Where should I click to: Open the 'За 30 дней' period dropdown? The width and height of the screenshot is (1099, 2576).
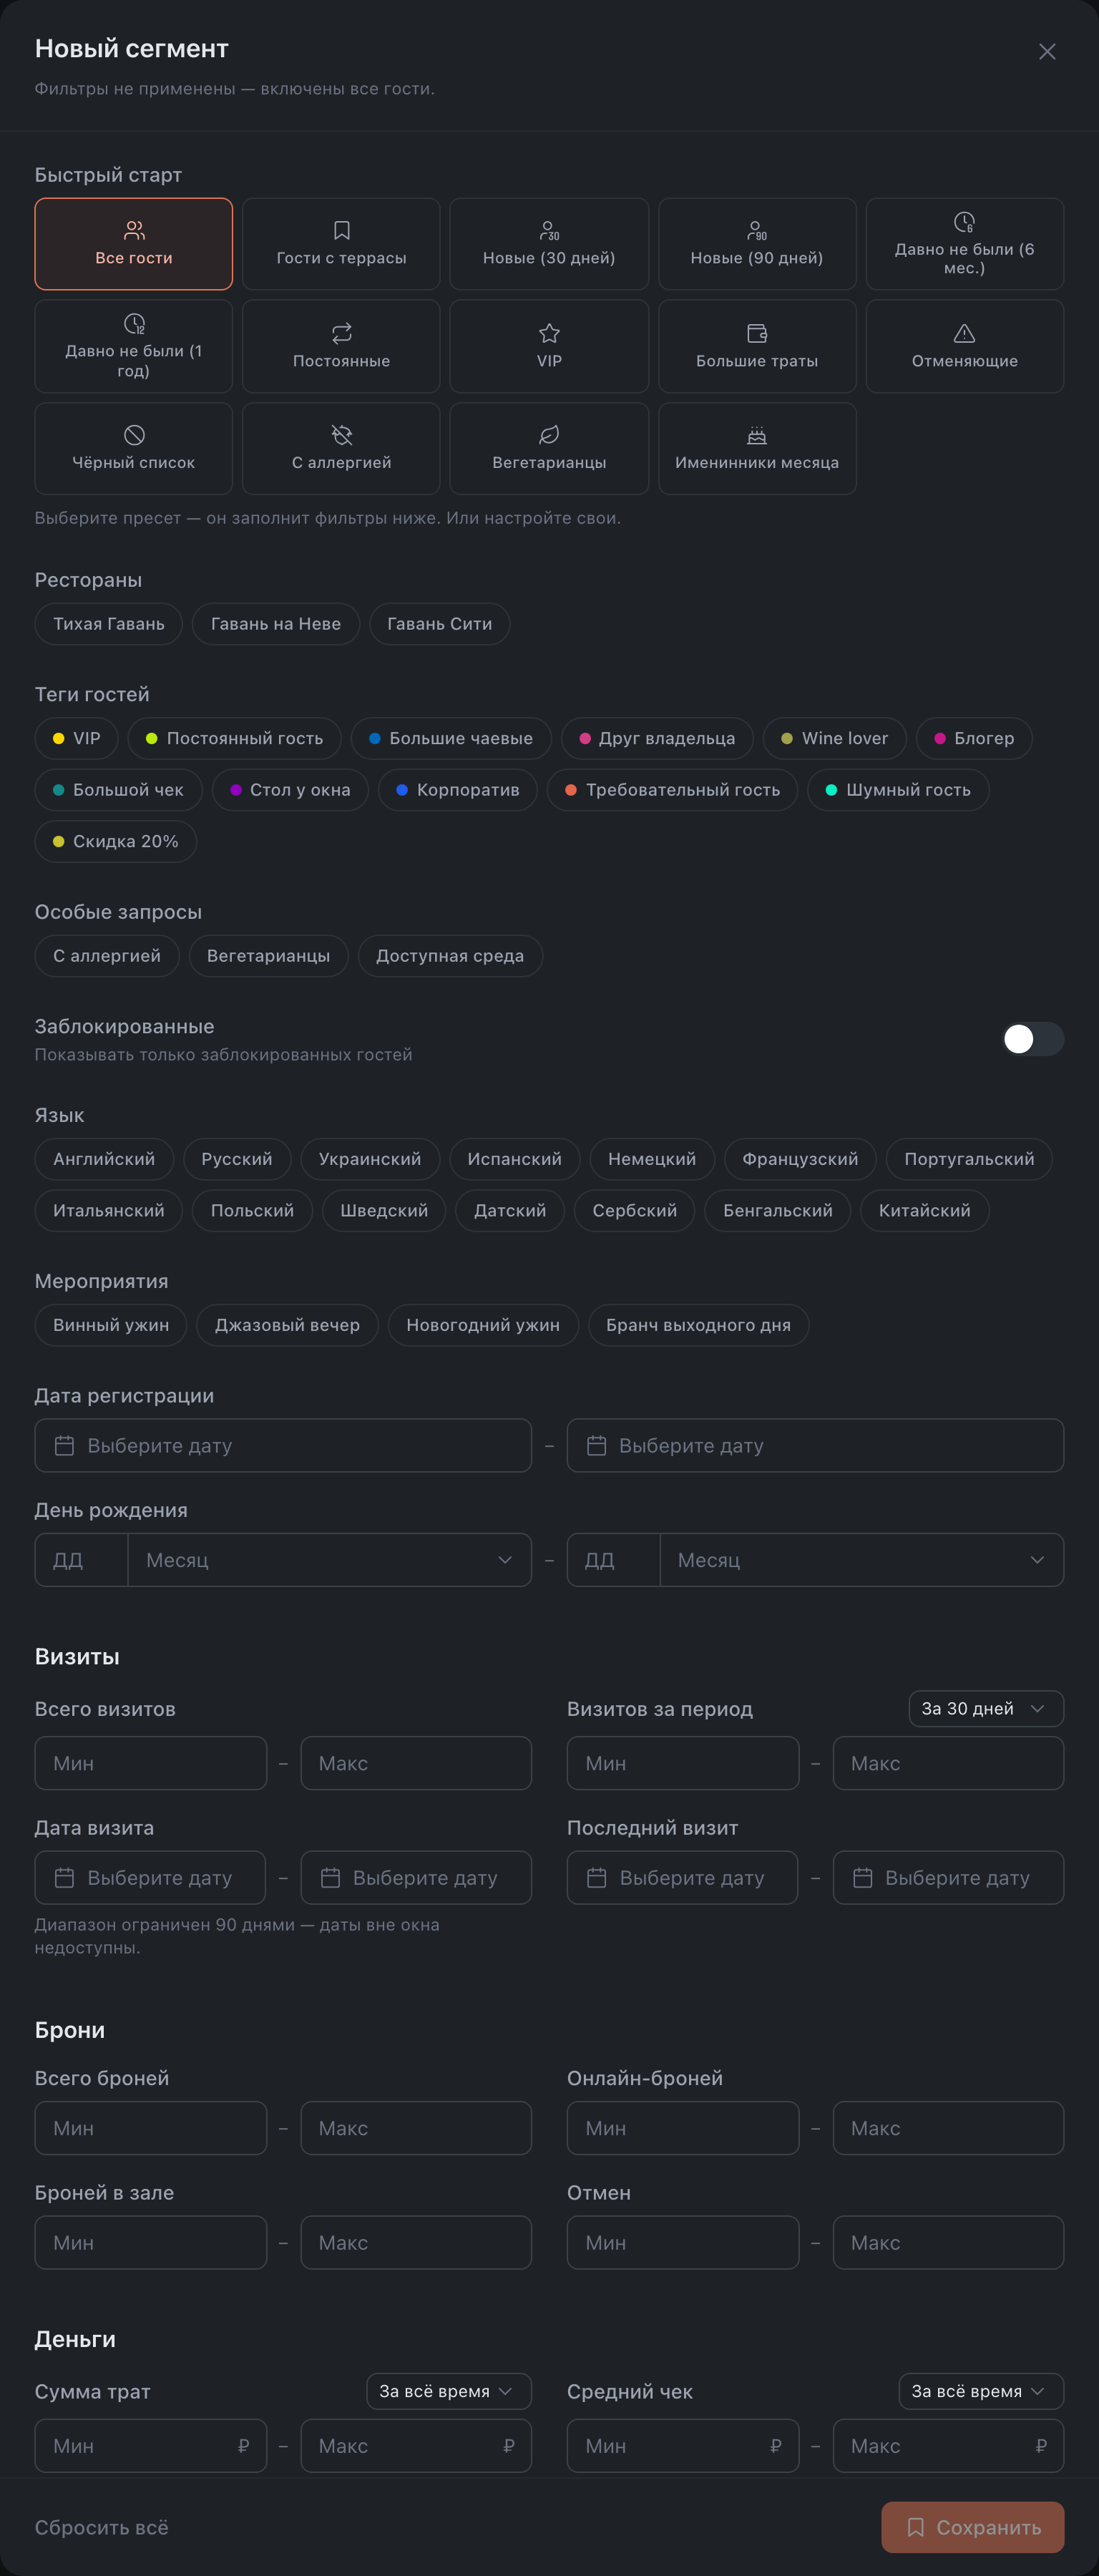pyautogui.click(x=986, y=1708)
